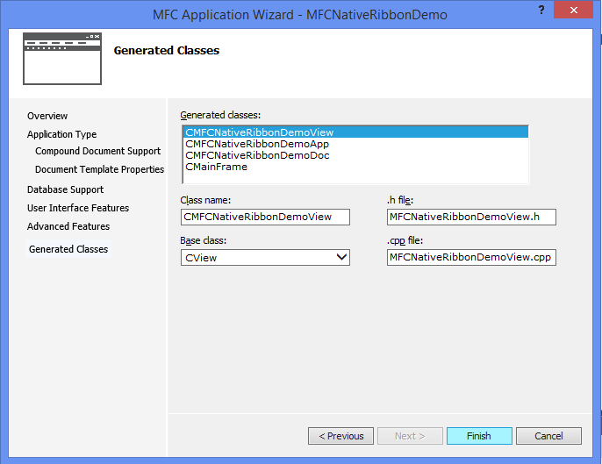Image resolution: width=602 pixels, height=464 pixels.
Task: Open Document Template Properties page
Action: click(99, 169)
